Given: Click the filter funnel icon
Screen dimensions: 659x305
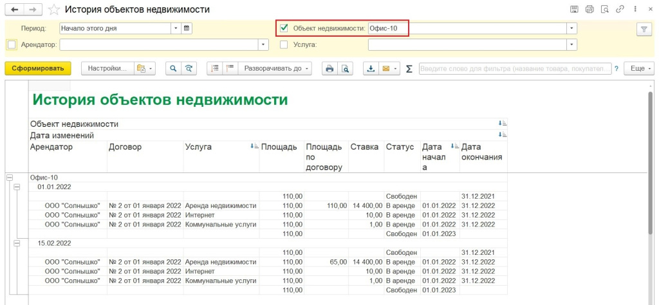Looking at the screenshot, I should (643, 30).
